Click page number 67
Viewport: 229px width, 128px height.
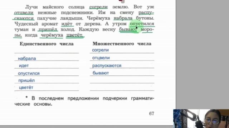click(x=151, y=113)
